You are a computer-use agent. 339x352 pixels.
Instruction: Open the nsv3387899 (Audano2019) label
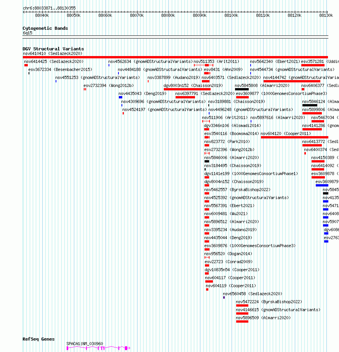(174, 77)
